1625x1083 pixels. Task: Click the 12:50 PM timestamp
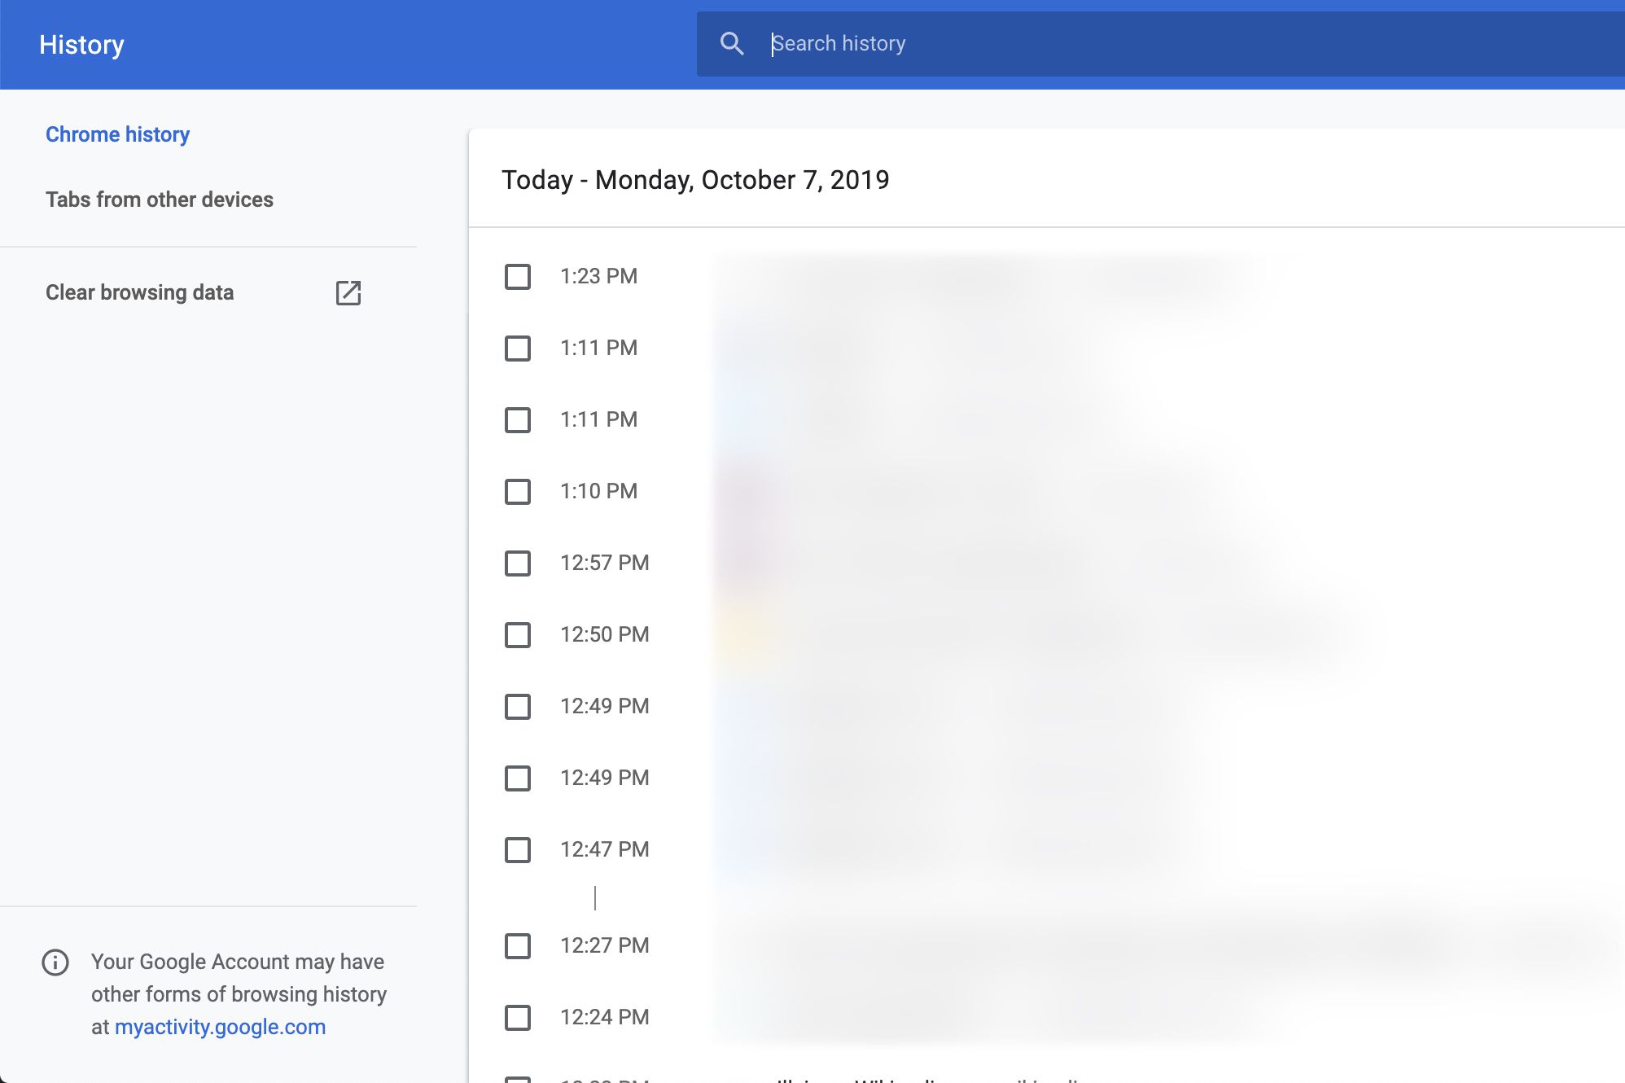pos(604,635)
